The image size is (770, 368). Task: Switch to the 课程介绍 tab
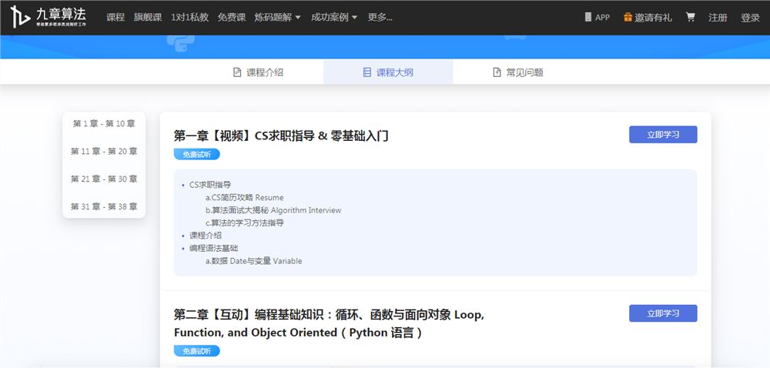258,72
